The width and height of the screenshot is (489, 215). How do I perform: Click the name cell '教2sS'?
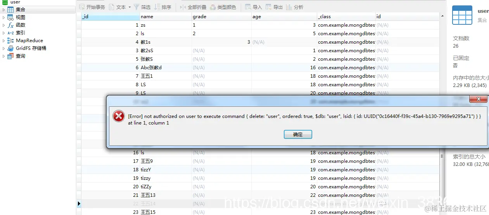pyautogui.click(x=166, y=51)
